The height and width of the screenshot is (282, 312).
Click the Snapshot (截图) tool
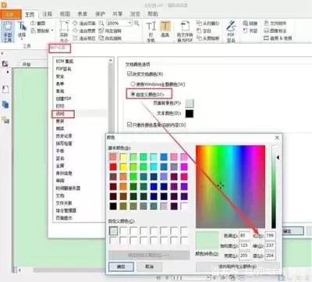pos(38,23)
